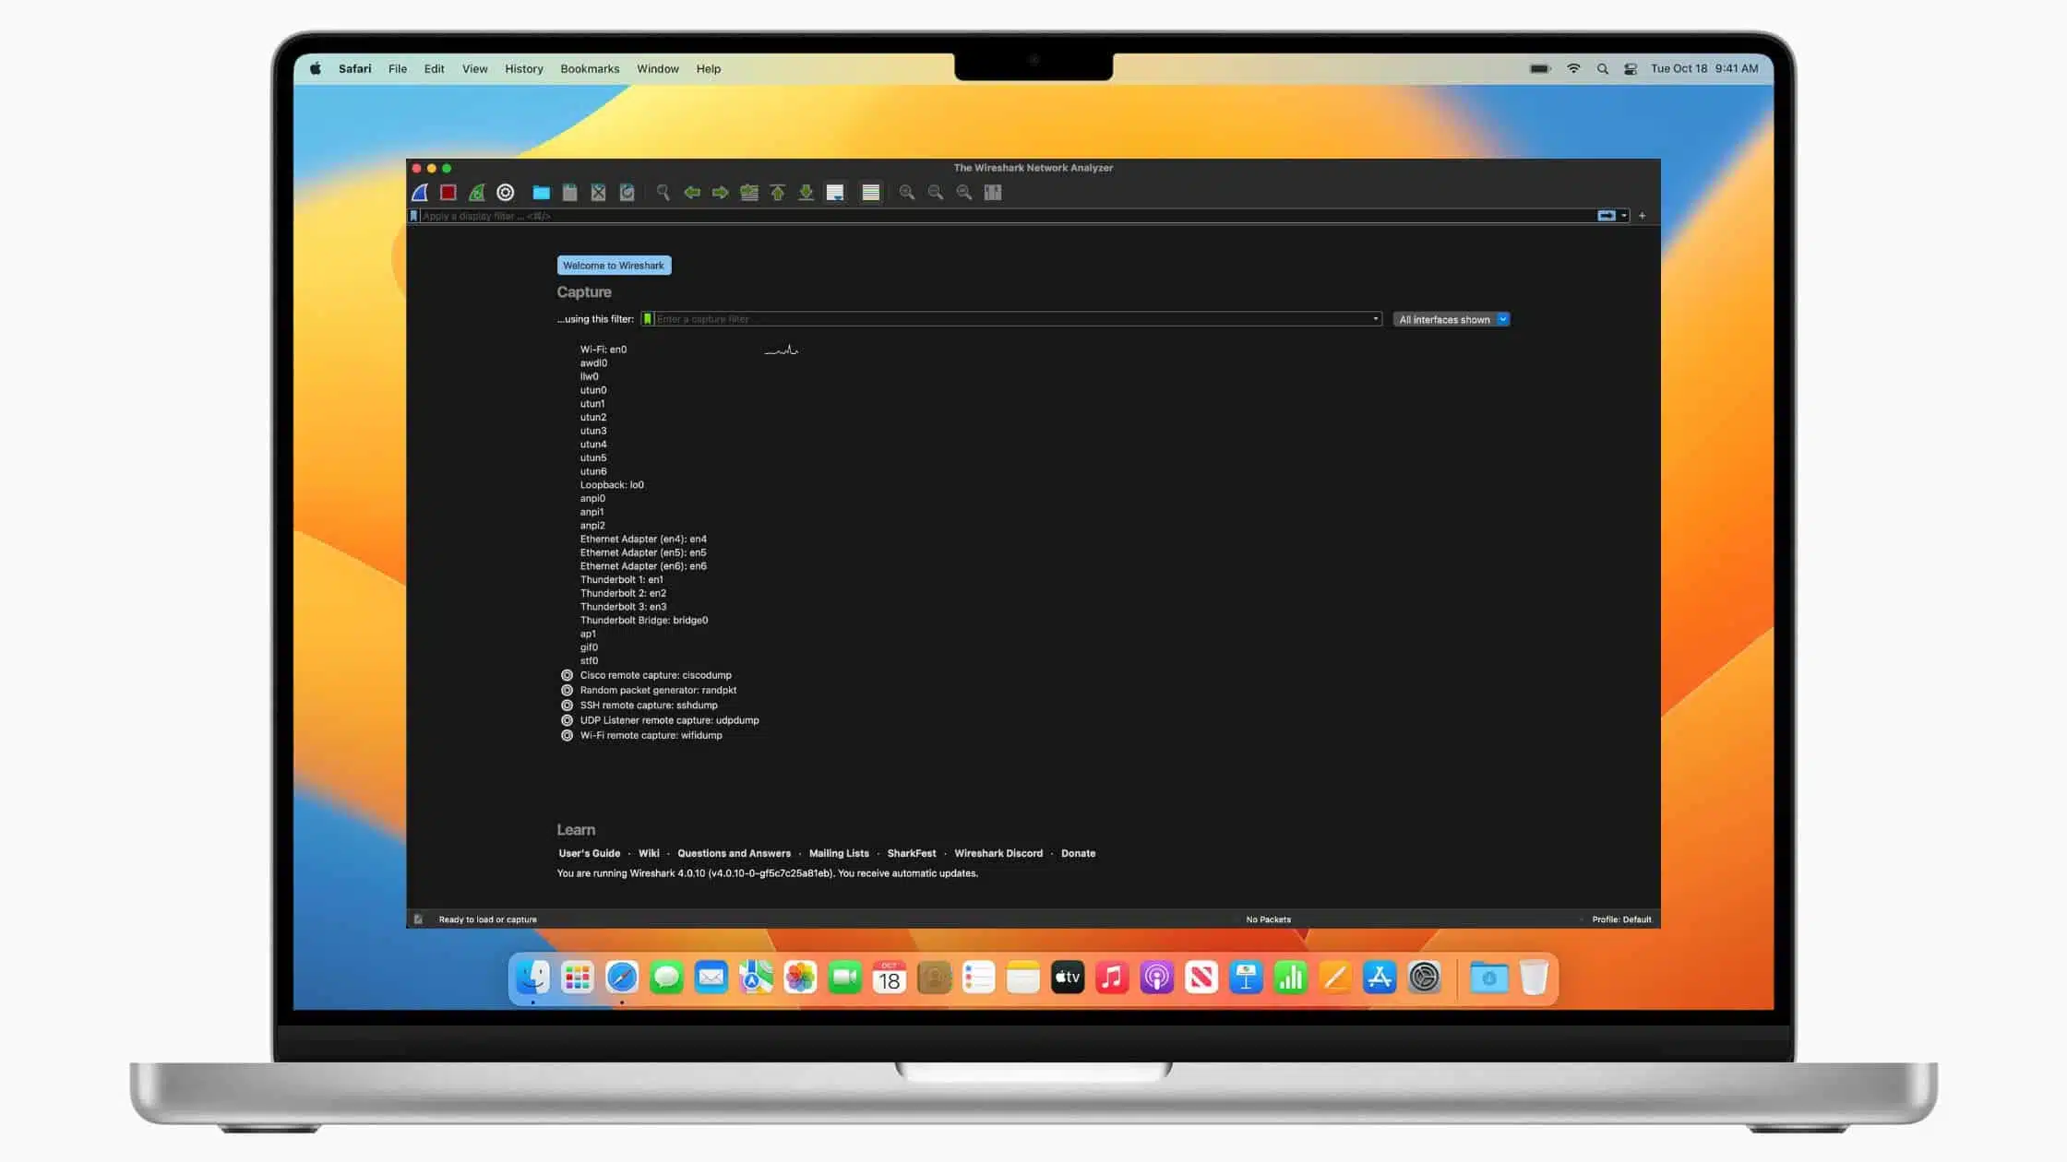Open Questions and Answers link
This screenshot has height=1162, width=2067.
point(734,854)
